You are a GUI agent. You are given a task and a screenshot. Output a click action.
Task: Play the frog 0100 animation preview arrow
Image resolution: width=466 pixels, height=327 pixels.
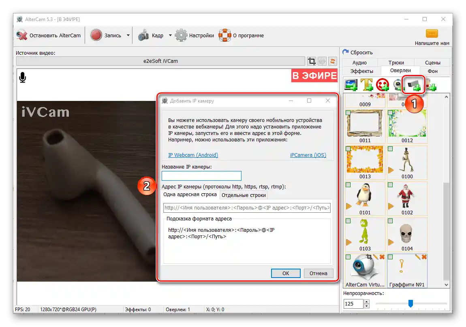pos(391,170)
